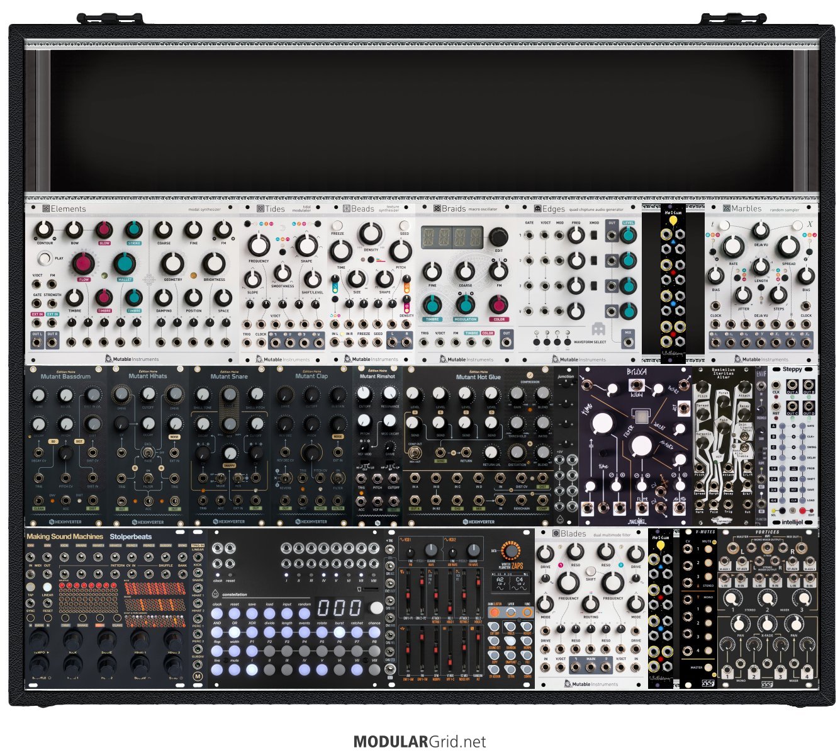Click the teal MALLET knob on Elements
This screenshot has width=840, height=755.
coord(125,263)
